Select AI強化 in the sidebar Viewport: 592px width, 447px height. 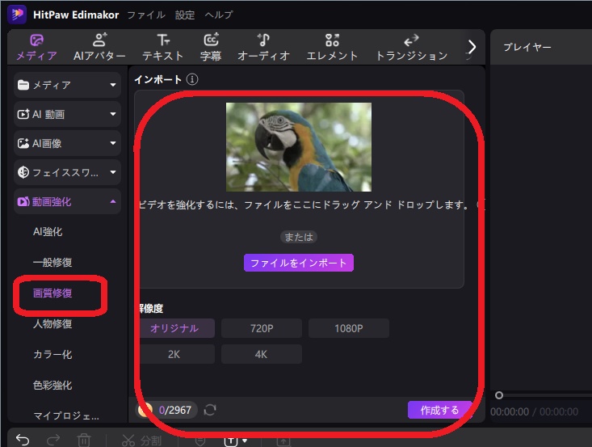click(48, 232)
